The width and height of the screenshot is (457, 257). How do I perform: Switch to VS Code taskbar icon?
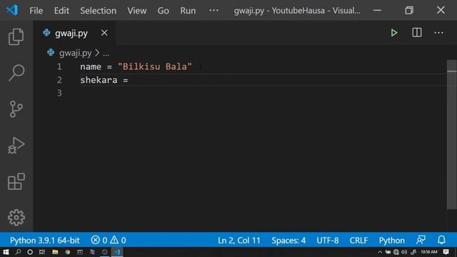tap(117, 252)
